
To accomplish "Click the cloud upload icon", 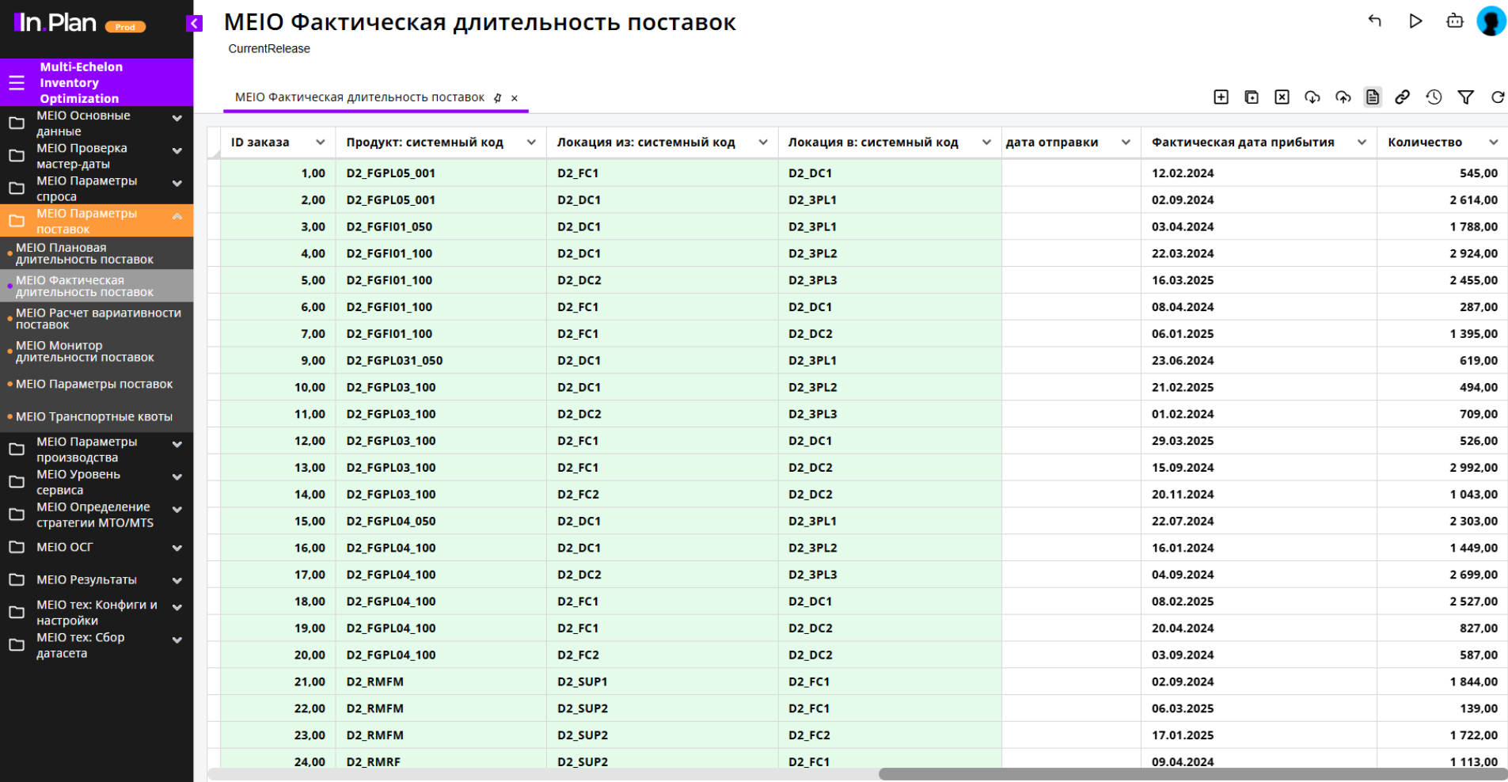I will click(x=1343, y=97).
